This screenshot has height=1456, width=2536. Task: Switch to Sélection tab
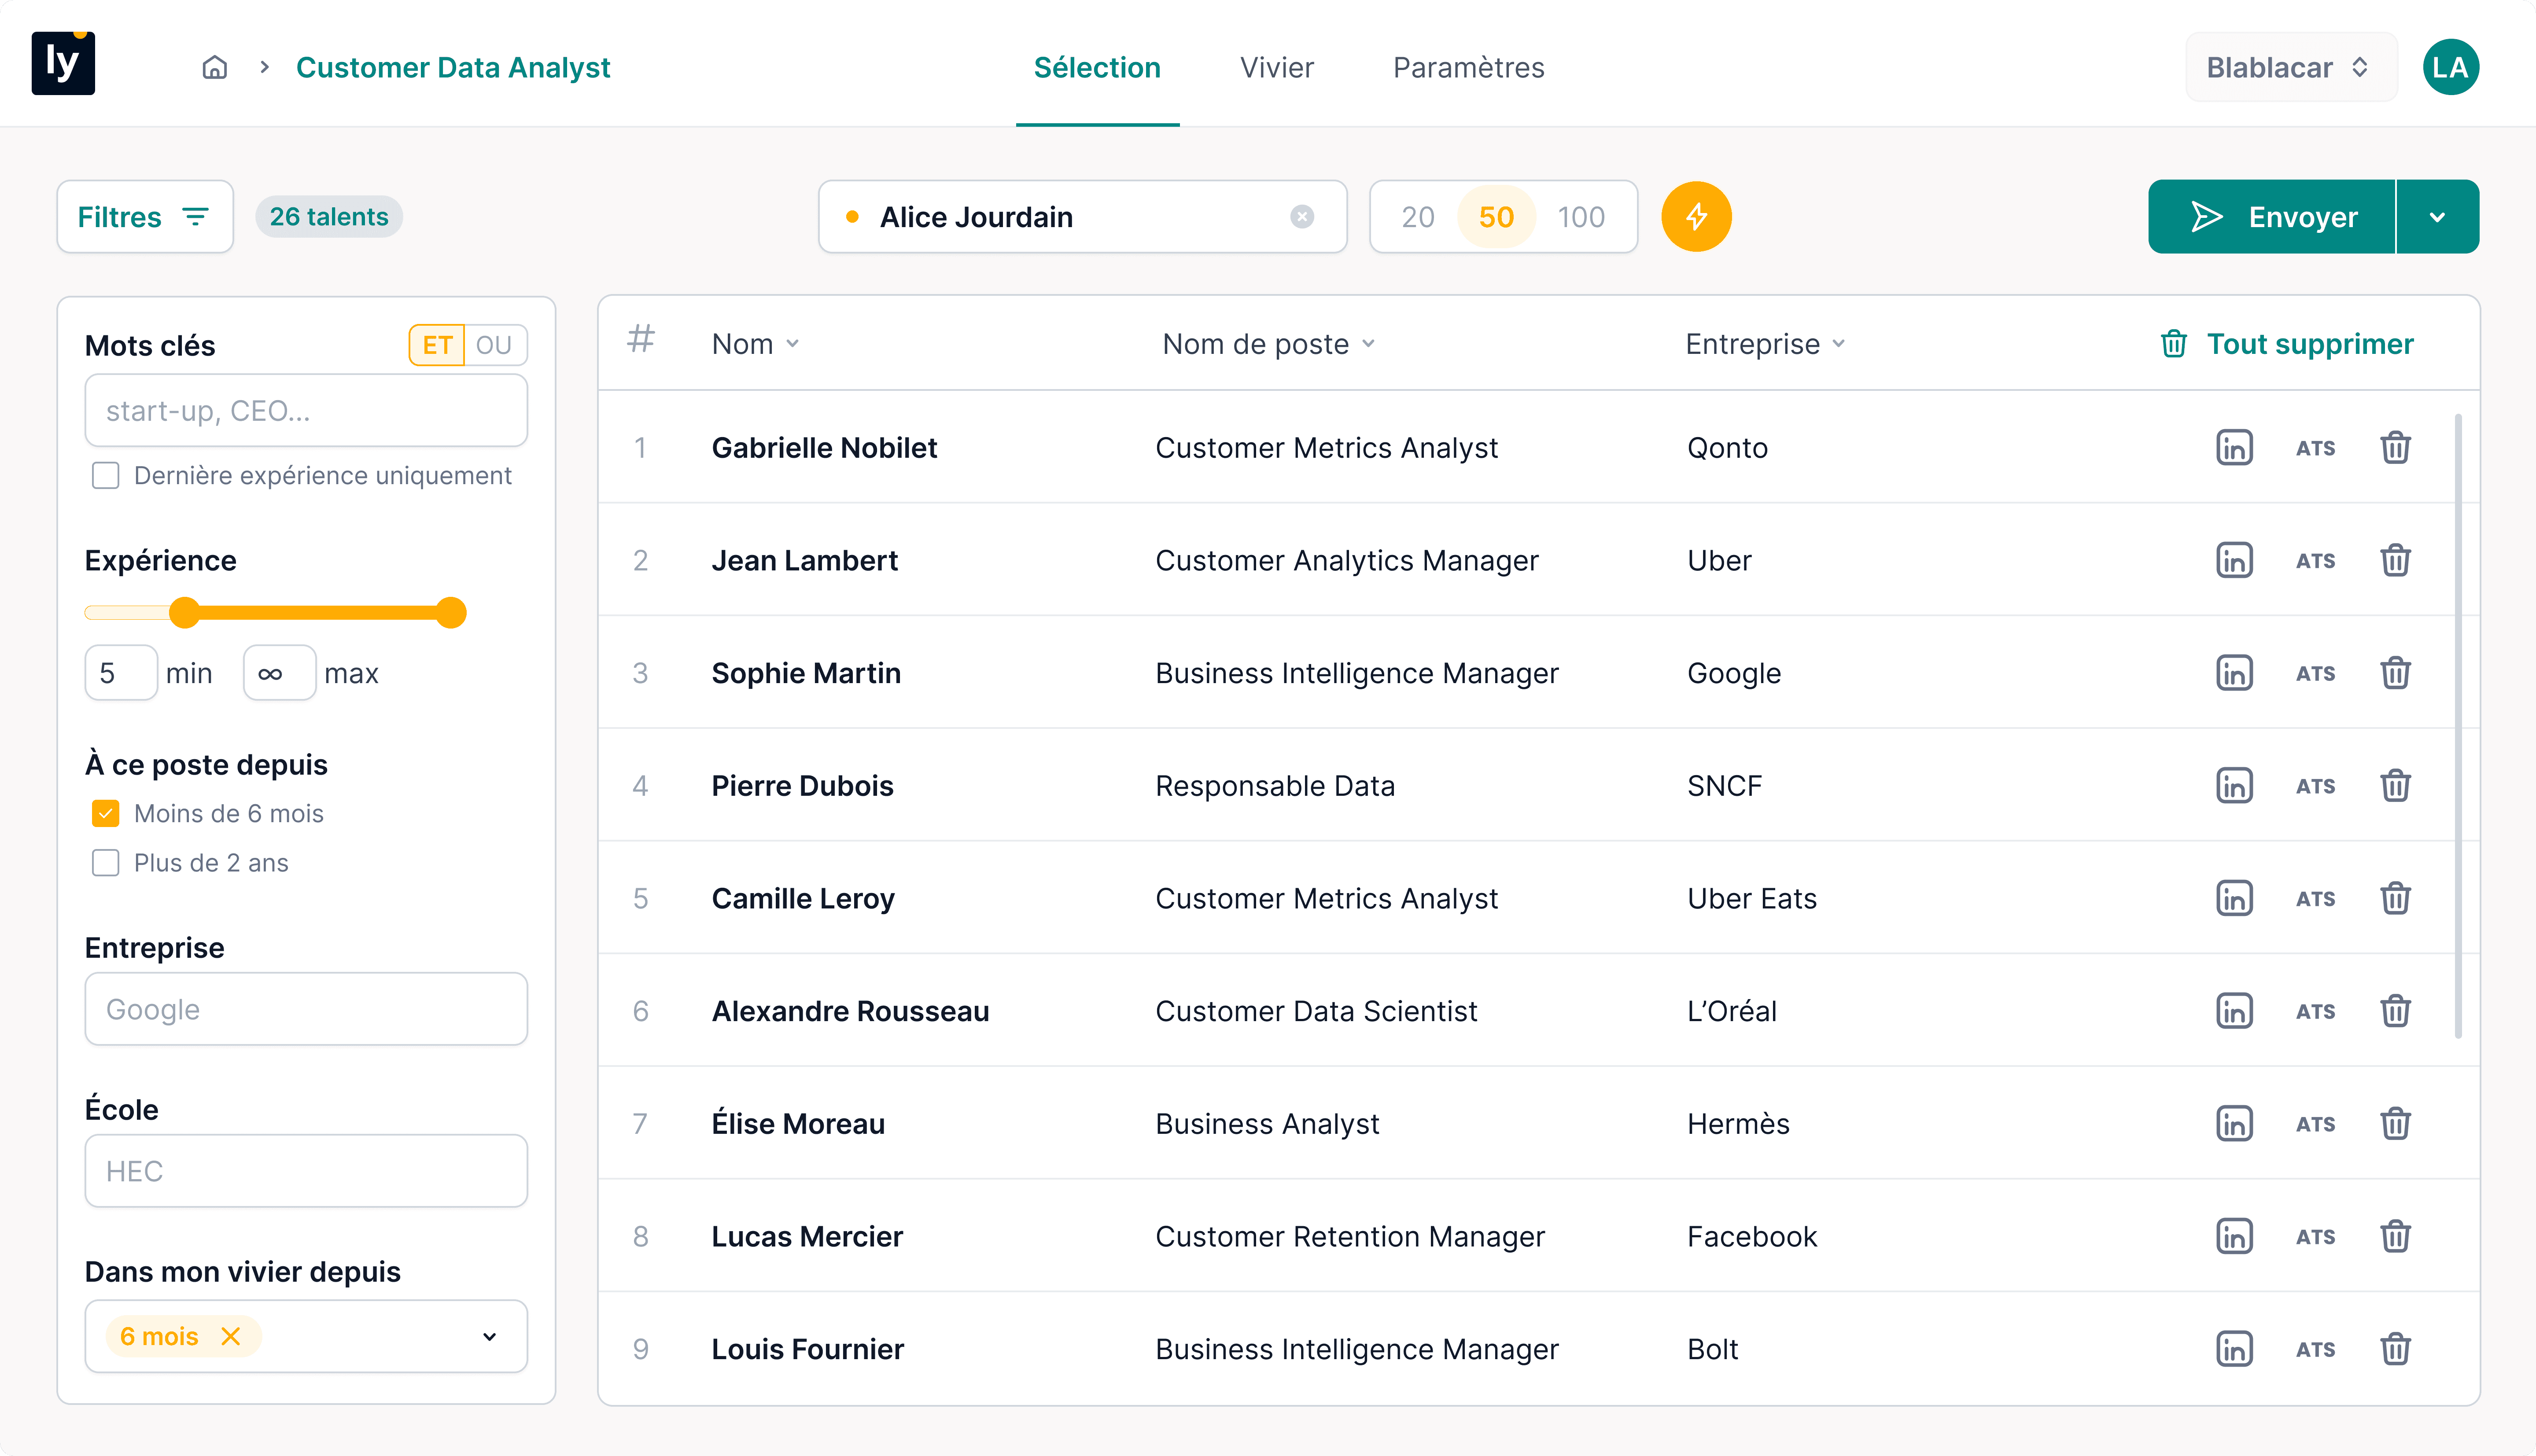point(1097,67)
